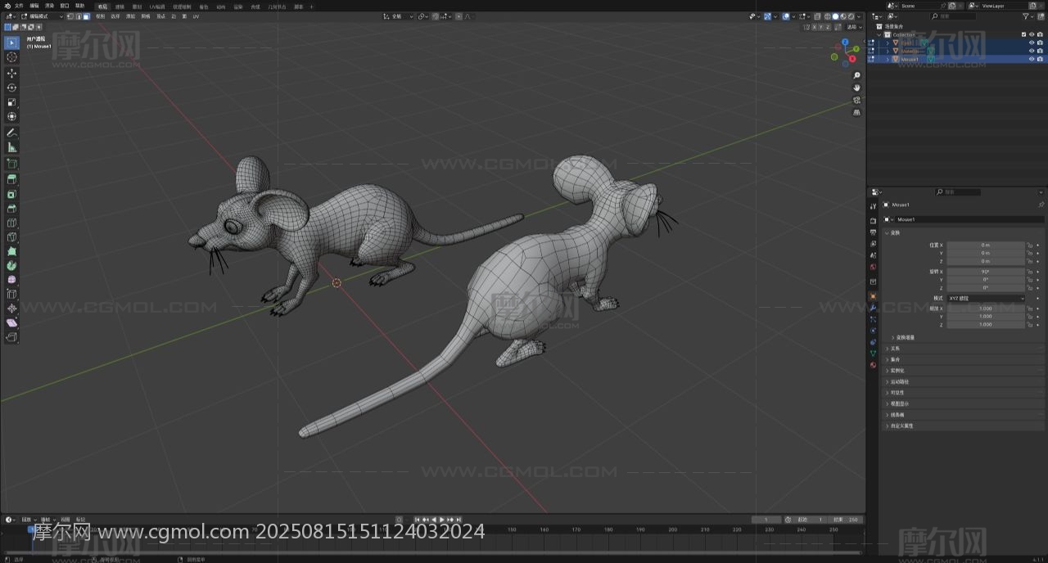
Task: Disable Mouse1 in renders via camera icon
Action: 1041,59
